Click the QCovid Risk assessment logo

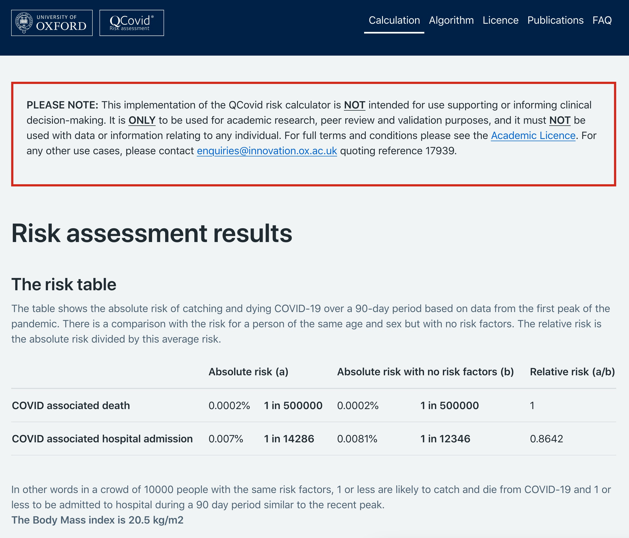pyautogui.click(x=131, y=23)
